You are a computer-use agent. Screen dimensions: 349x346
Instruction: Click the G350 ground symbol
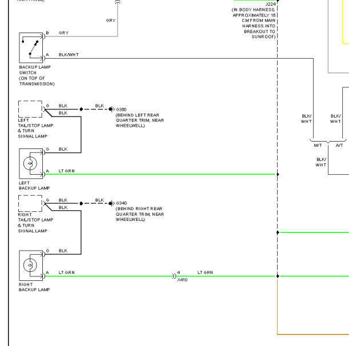click(x=112, y=109)
